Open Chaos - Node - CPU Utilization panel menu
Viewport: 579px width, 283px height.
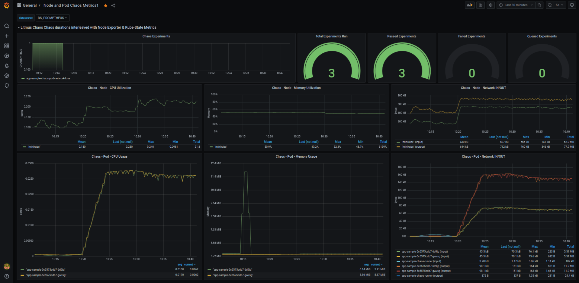coord(109,88)
